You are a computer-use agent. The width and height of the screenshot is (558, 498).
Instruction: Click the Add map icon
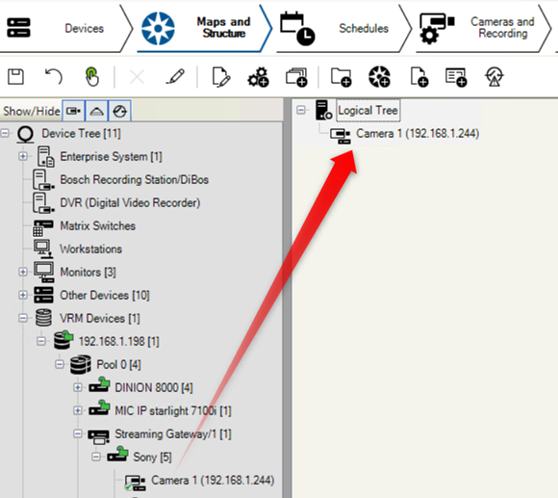point(379,77)
